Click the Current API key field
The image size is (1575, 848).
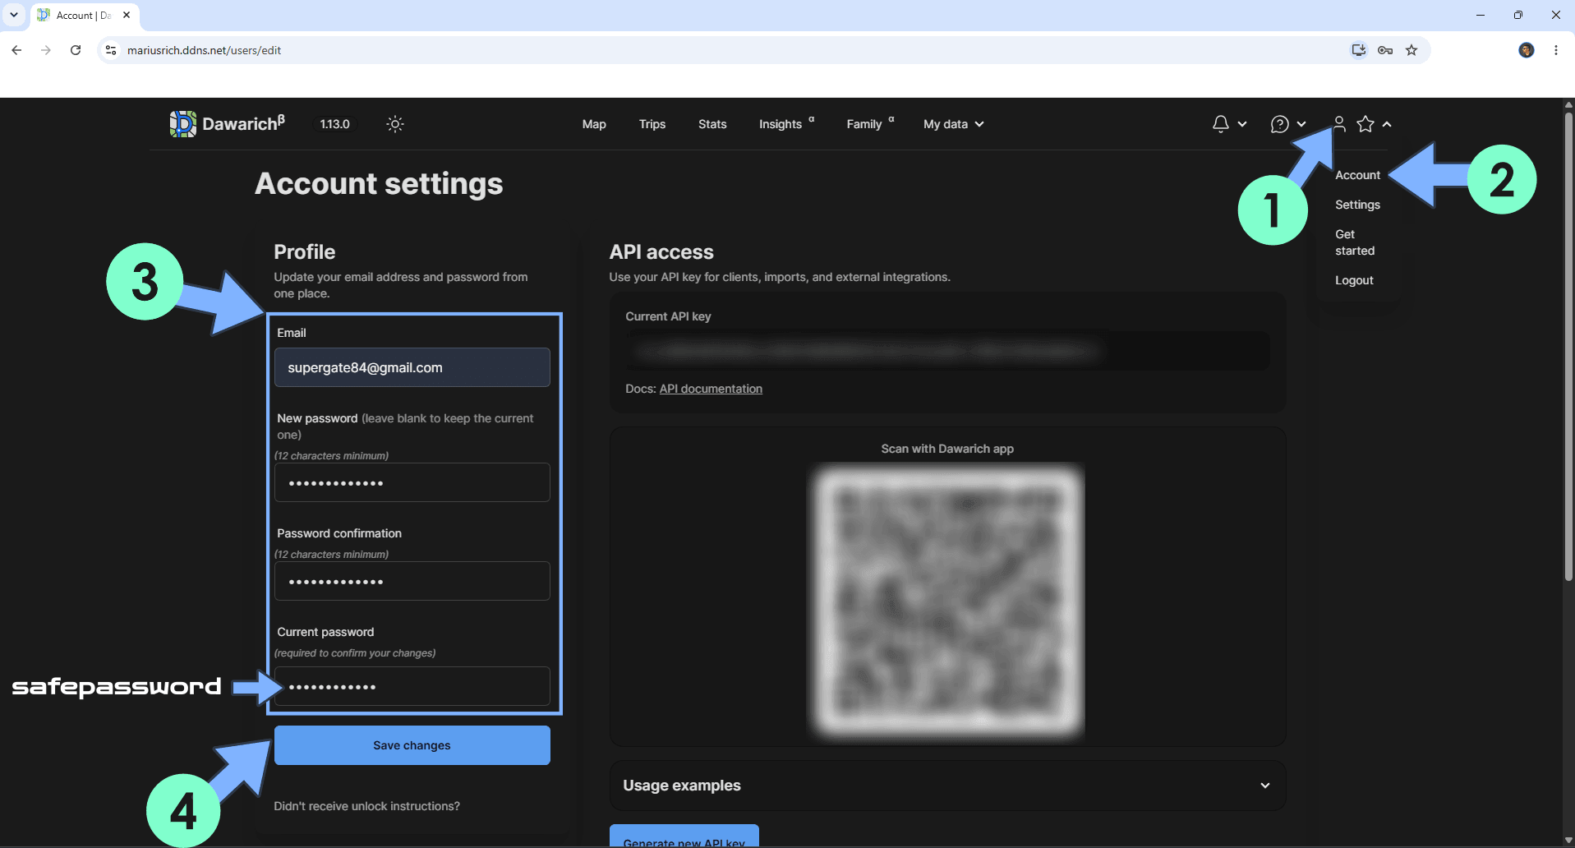947,351
